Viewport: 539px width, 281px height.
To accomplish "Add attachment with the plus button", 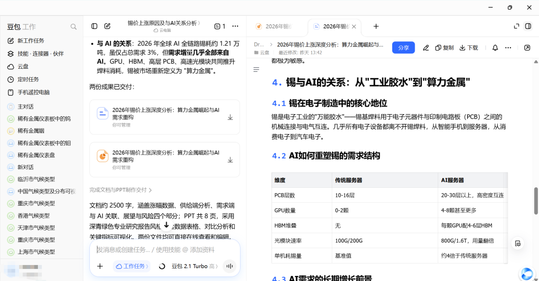I will click(100, 266).
